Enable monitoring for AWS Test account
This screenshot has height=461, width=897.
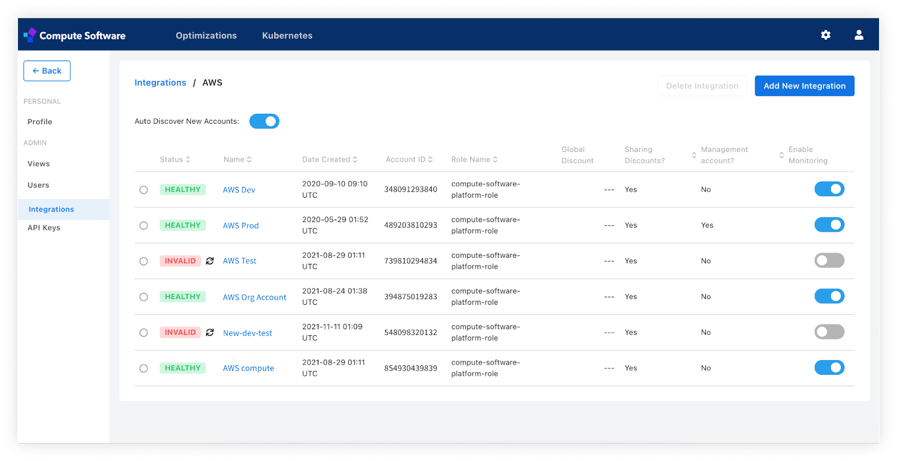click(829, 260)
